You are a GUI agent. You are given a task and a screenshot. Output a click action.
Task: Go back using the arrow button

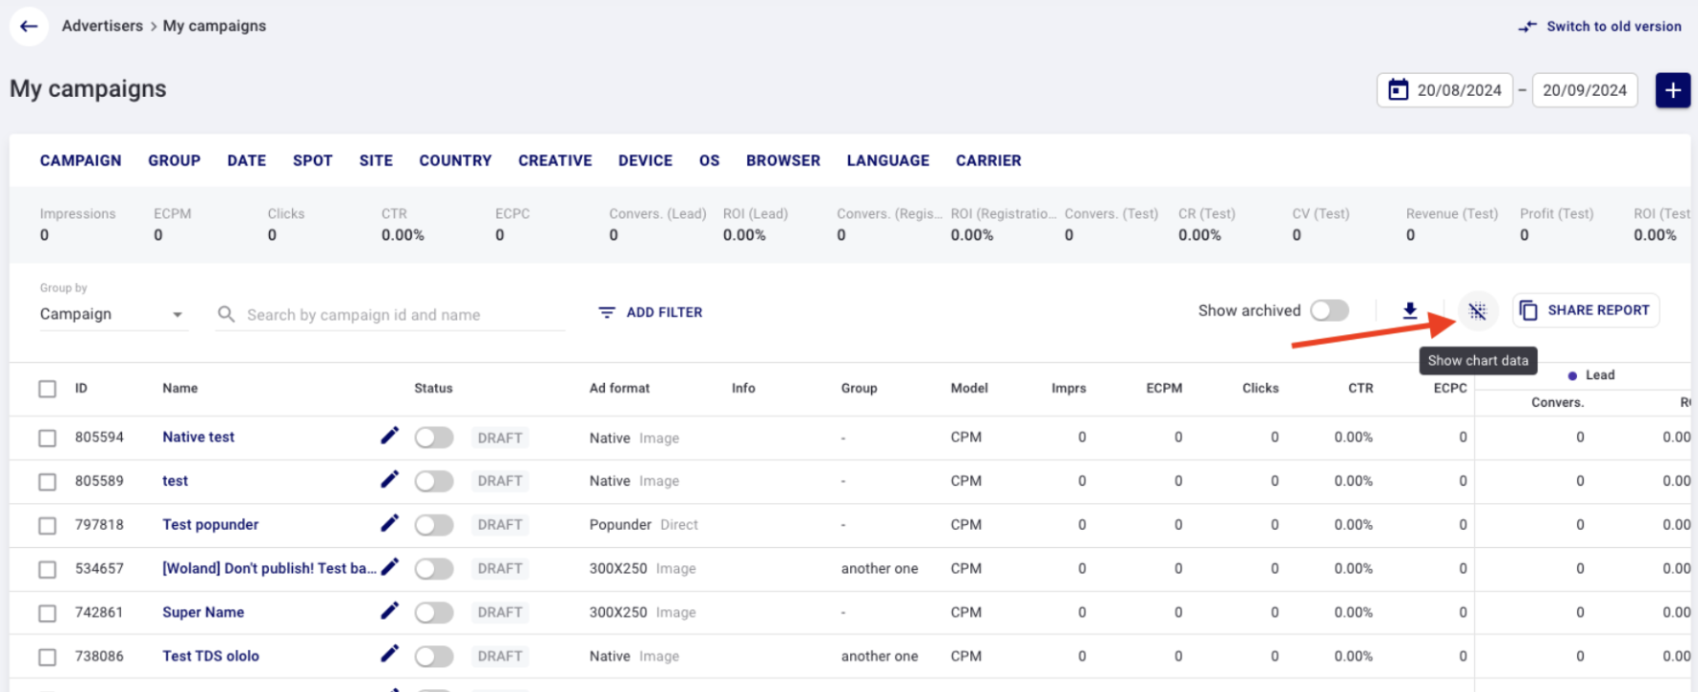pos(29,26)
